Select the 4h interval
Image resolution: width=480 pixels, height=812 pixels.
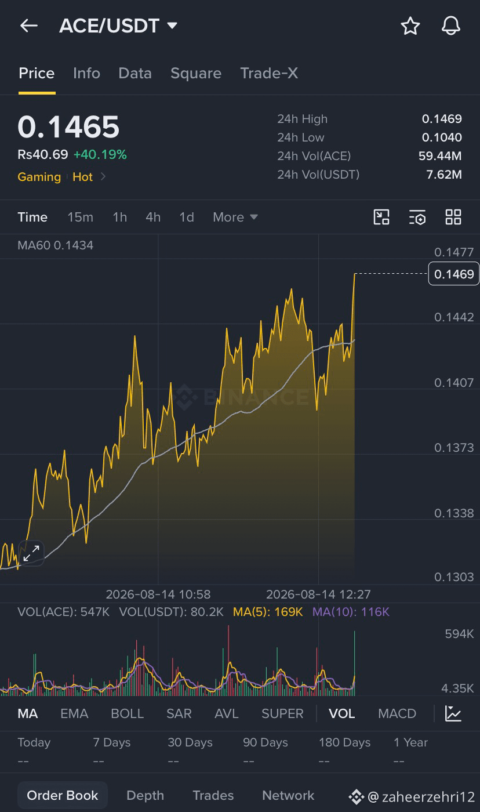pyautogui.click(x=153, y=217)
